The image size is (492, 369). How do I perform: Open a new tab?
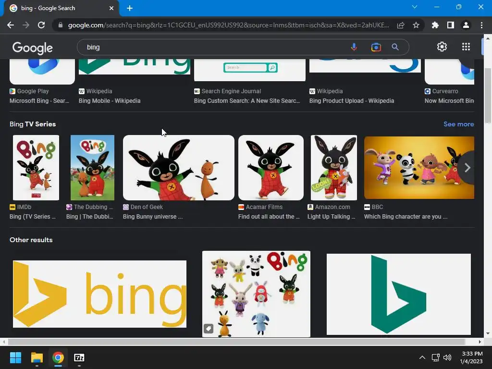130,8
